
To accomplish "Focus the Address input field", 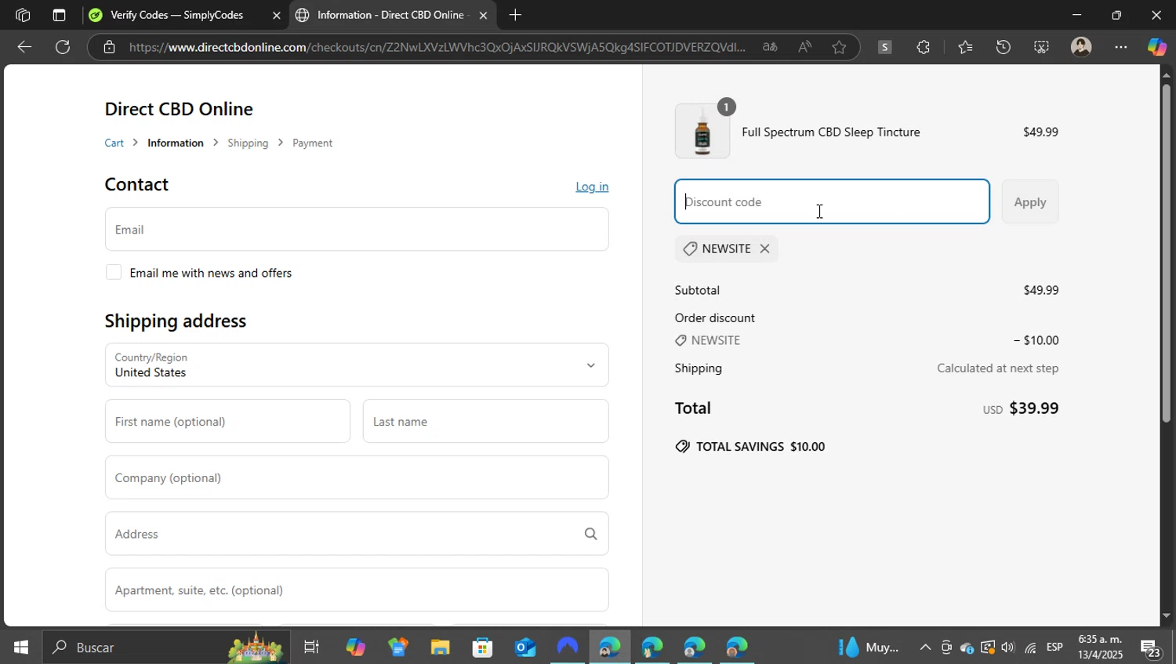I will pyautogui.click(x=357, y=534).
